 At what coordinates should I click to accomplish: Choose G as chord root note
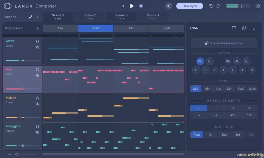point(233,70)
